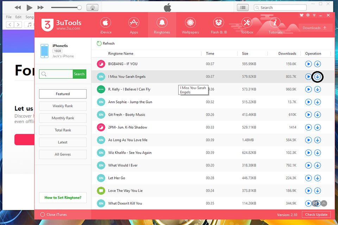The width and height of the screenshot is (338, 225).
Task: Sort by the Size column header
Action: pos(245,53)
